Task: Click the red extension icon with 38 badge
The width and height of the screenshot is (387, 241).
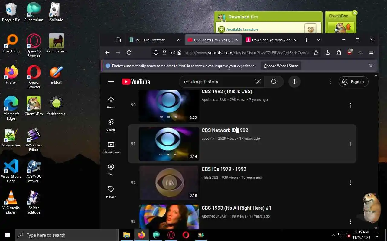Action: click(x=350, y=52)
